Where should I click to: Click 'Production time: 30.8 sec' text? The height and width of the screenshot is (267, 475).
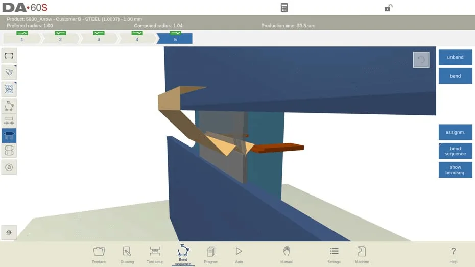tap(288, 26)
